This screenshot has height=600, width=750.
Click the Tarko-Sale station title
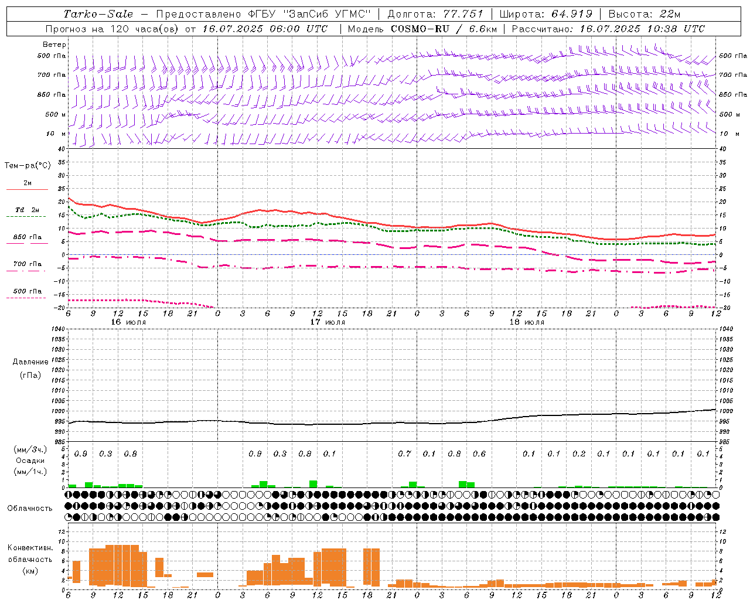click(x=98, y=14)
